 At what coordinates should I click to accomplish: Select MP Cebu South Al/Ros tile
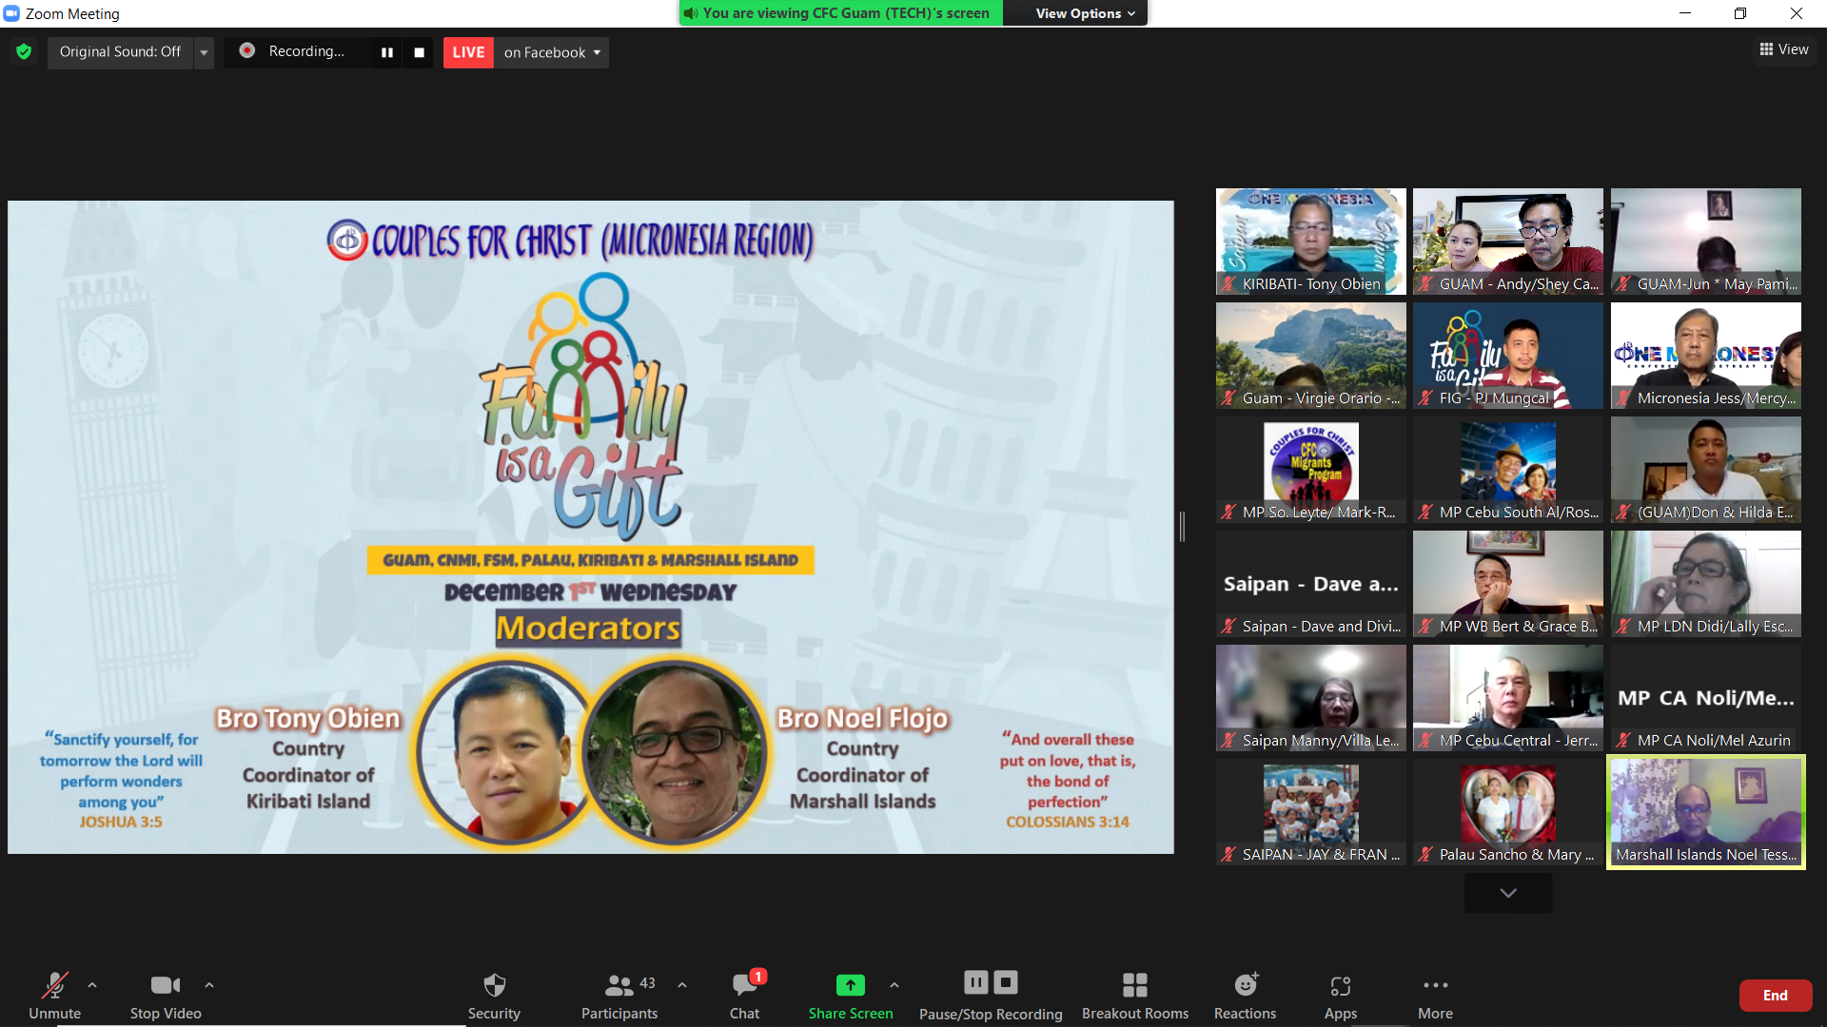pos(1508,470)
